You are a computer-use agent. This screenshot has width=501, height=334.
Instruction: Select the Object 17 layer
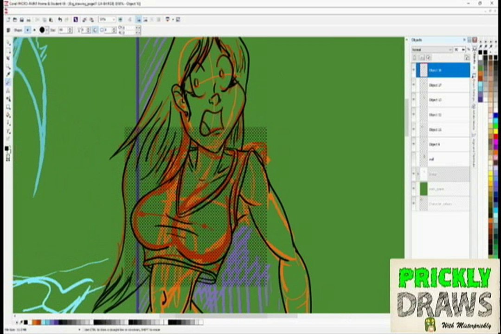[x=443, y=85]
